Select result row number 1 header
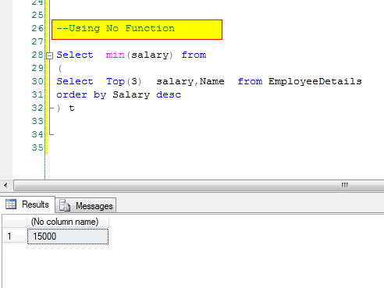Screen dimensions: 384x288 [15, 236]
